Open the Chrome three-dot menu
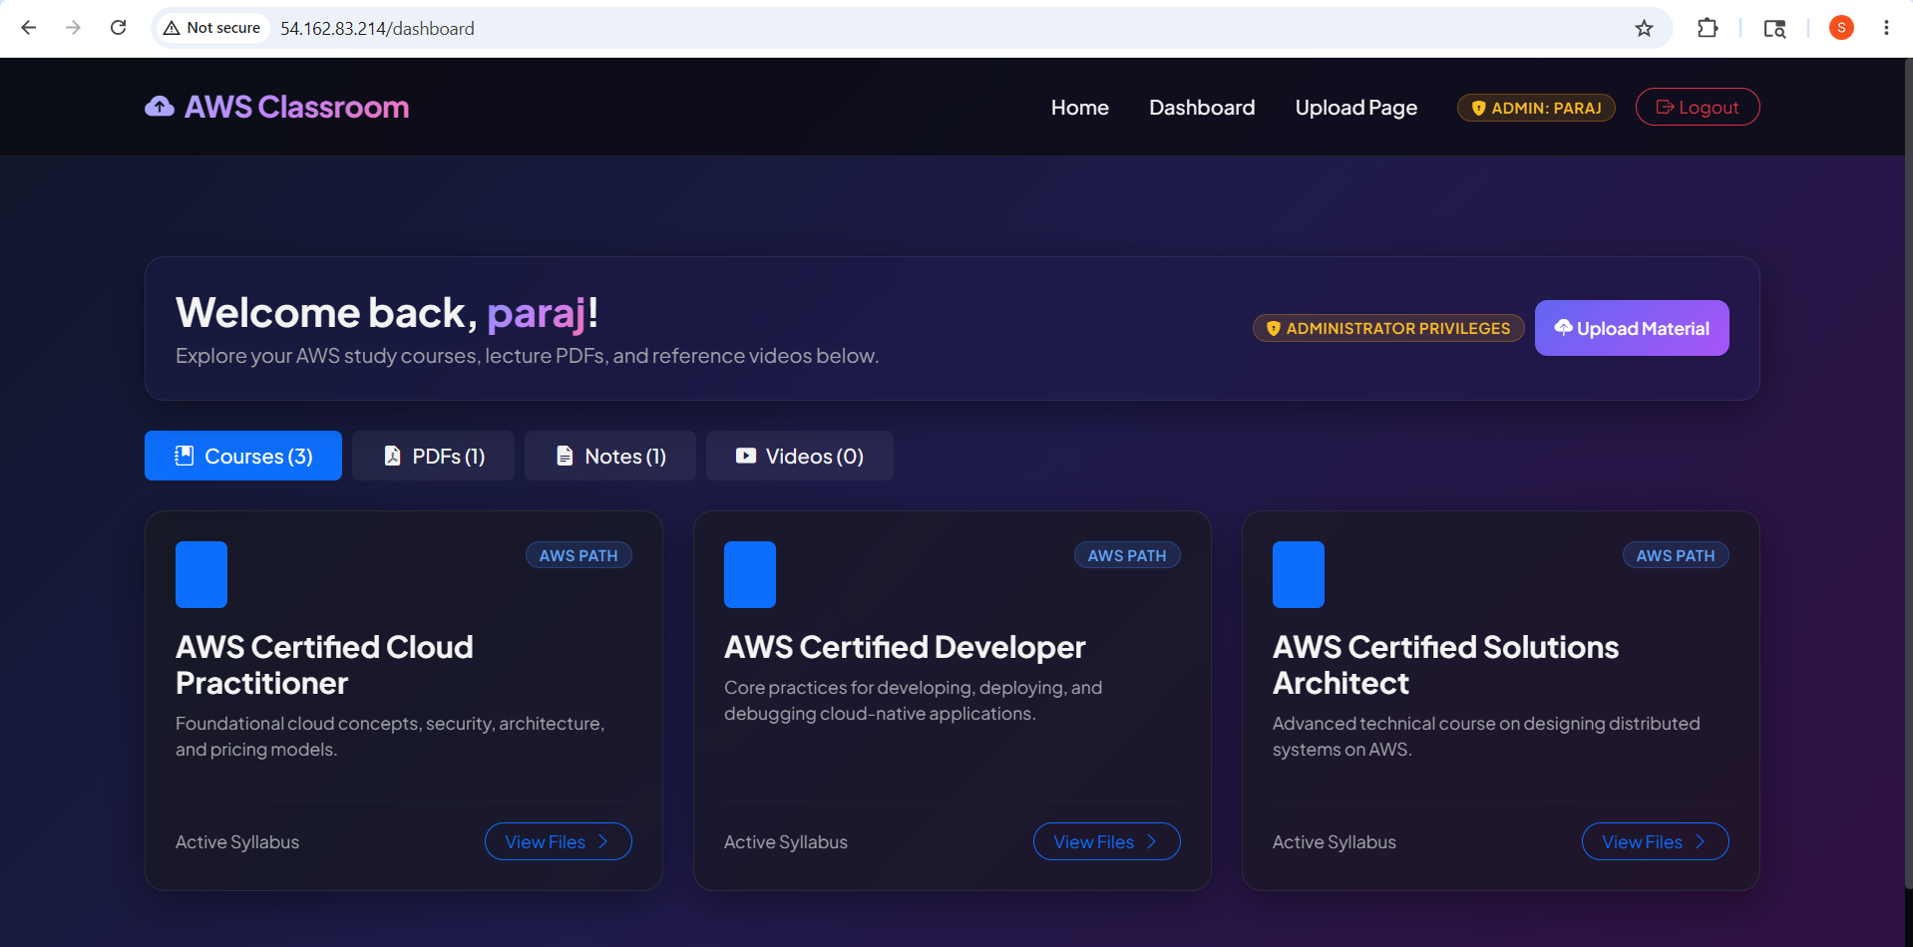Viewport: 1913px width, 947px height. click(x=1886, y=28)
